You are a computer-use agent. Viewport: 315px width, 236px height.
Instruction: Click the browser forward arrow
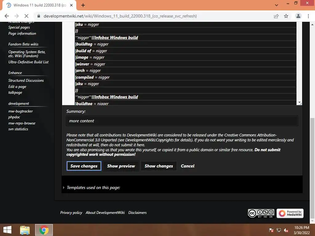point(17,16)
